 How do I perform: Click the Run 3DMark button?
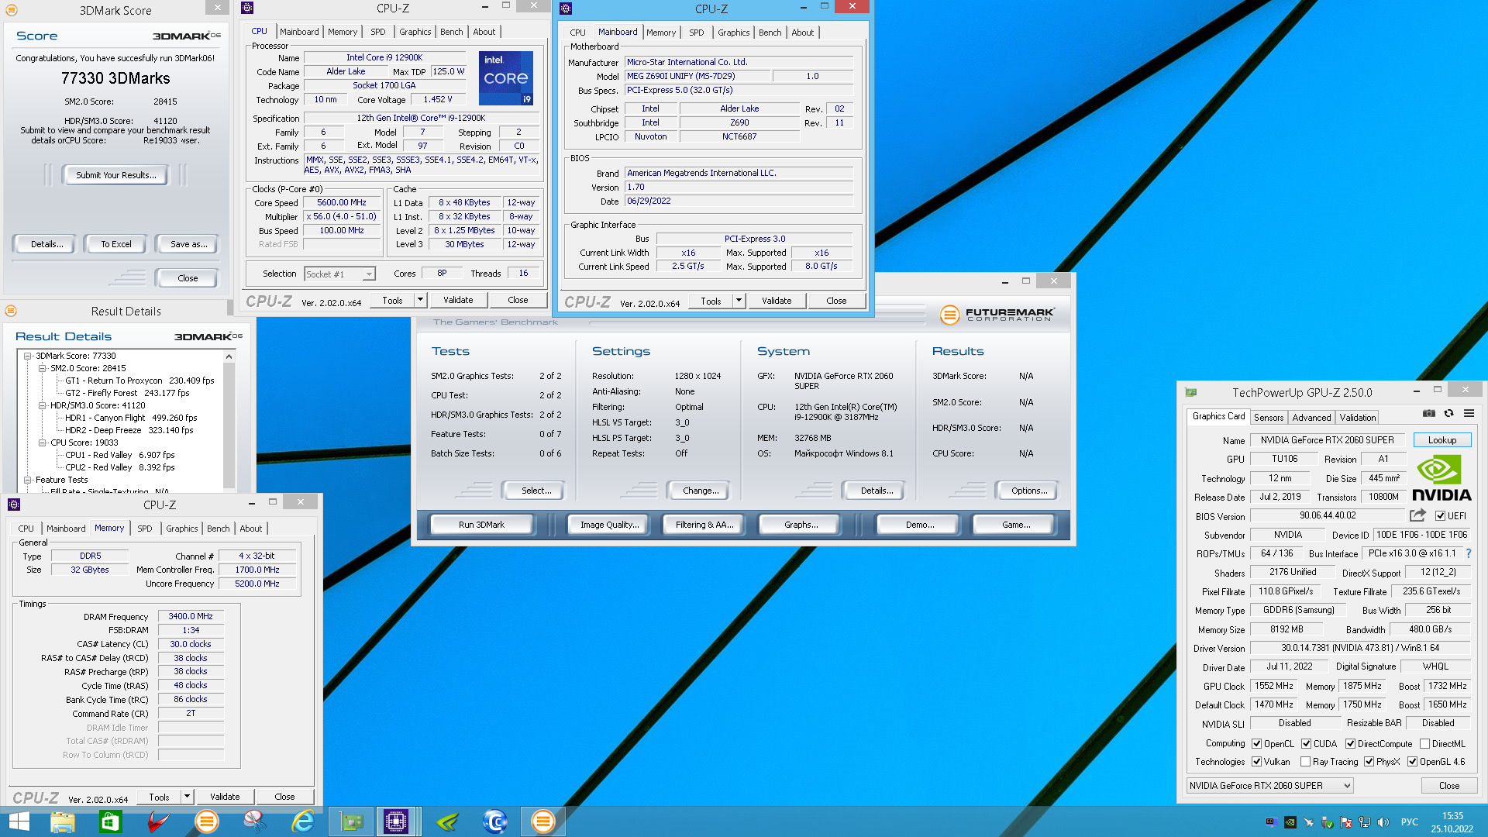481,525
